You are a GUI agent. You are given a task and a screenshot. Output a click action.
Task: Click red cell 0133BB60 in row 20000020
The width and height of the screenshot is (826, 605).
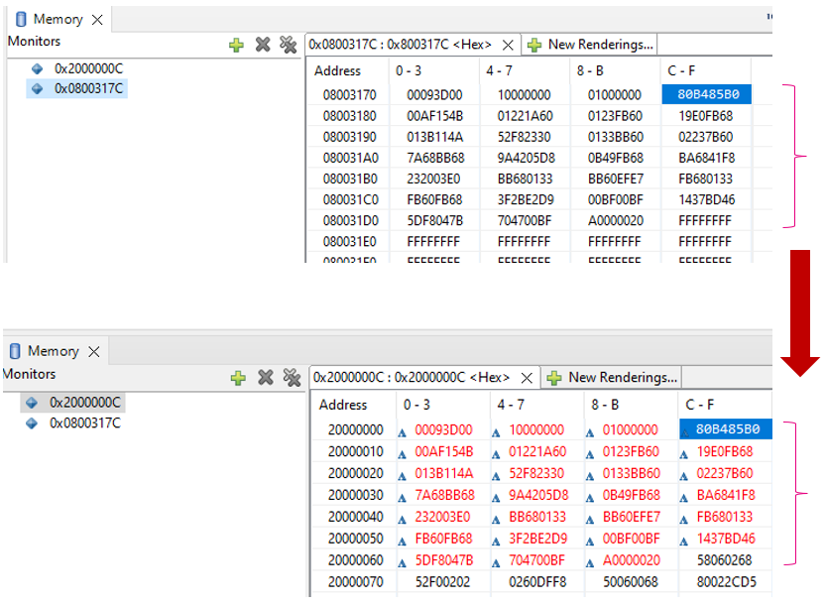click(x=631, y=473)
